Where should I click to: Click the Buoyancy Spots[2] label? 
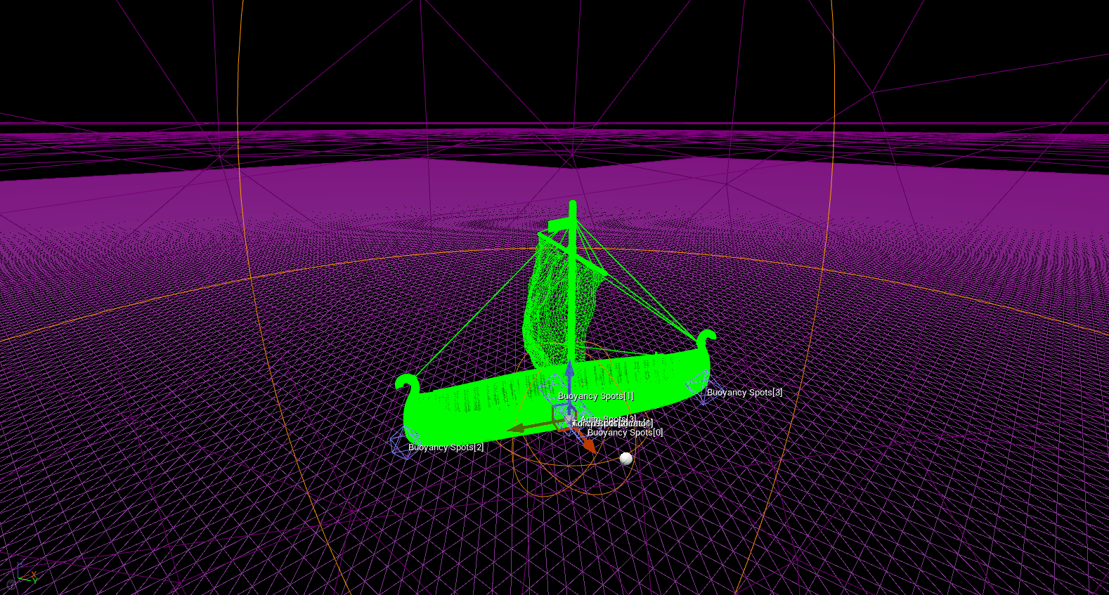point(446,447)
